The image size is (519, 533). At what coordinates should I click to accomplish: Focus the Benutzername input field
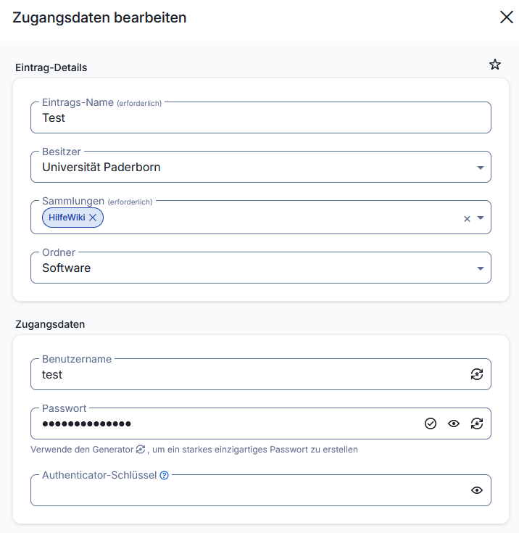click(246, 374)
